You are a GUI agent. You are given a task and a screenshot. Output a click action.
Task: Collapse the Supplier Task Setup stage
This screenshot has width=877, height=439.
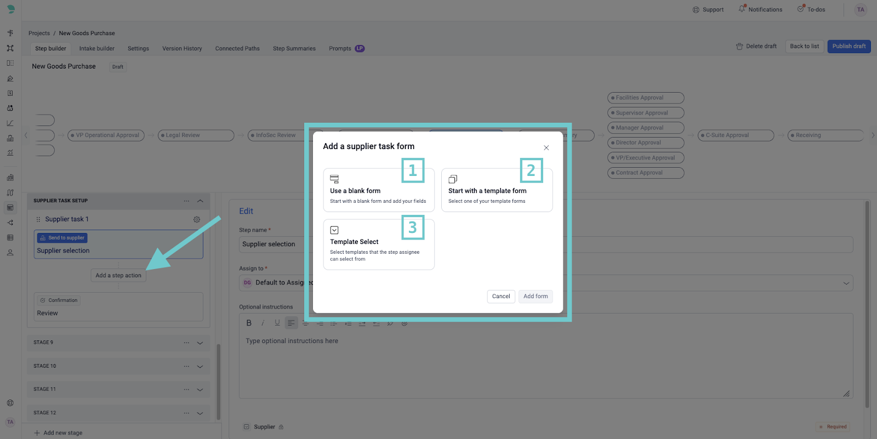coord(200,201)
